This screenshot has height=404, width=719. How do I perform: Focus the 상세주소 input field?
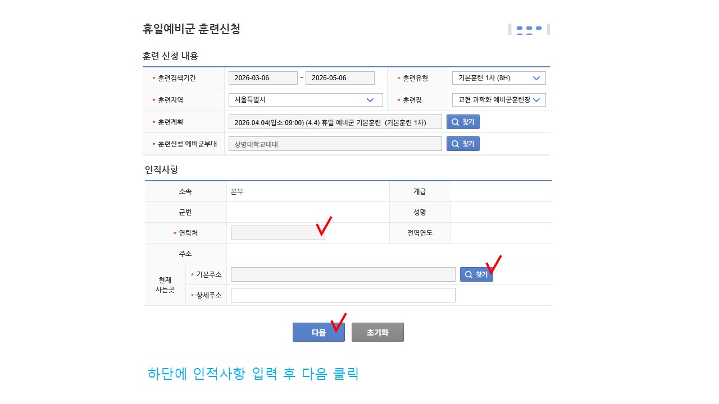tap(343, 295)
